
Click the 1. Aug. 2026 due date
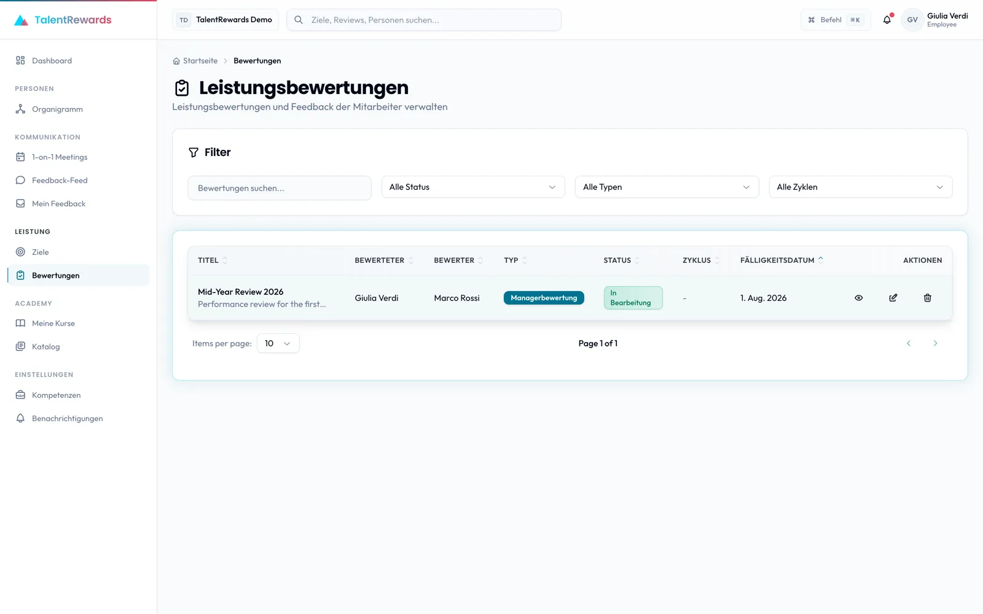tap(763, 298)
